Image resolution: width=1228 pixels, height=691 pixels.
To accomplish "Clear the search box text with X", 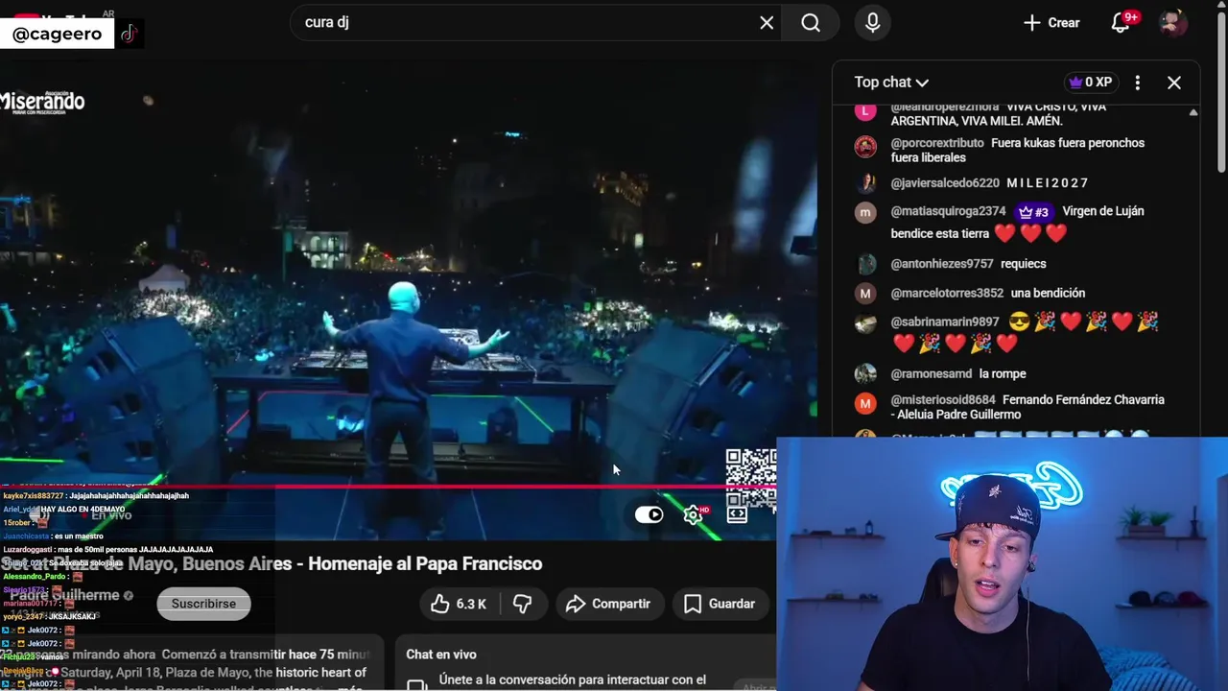I will (x=767, y=22).
